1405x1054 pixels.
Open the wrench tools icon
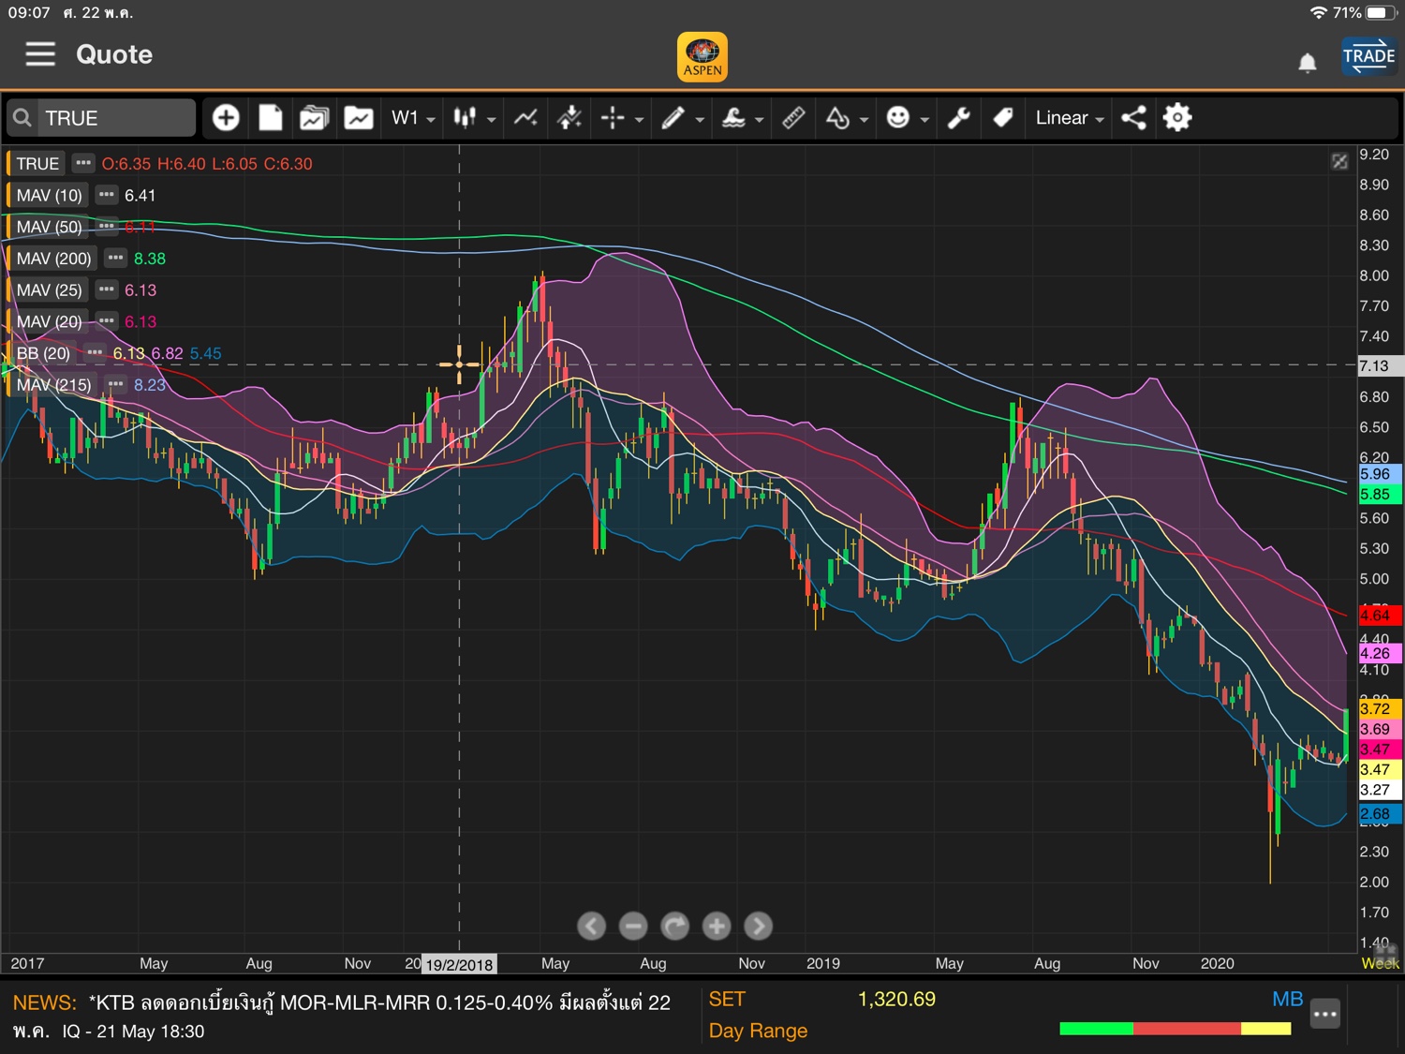(x=958, y=118)
